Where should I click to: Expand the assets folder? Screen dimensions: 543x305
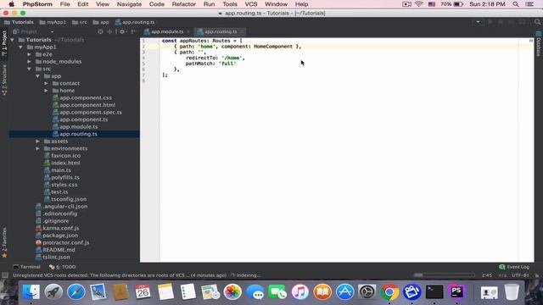pyautogui.click(x=37, y=141)
